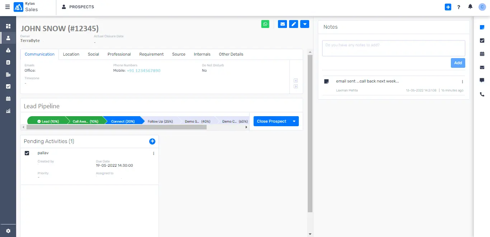
Task: Open the email compose envelope icon near WhatsApp
Action: pos(282,24)
